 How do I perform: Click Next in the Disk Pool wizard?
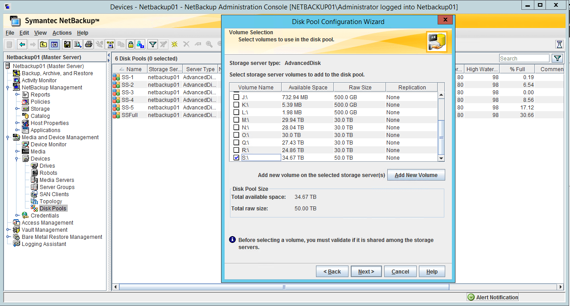366,271
